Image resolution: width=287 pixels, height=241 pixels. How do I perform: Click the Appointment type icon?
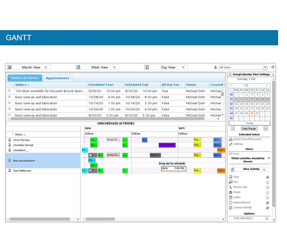point(231,203)
